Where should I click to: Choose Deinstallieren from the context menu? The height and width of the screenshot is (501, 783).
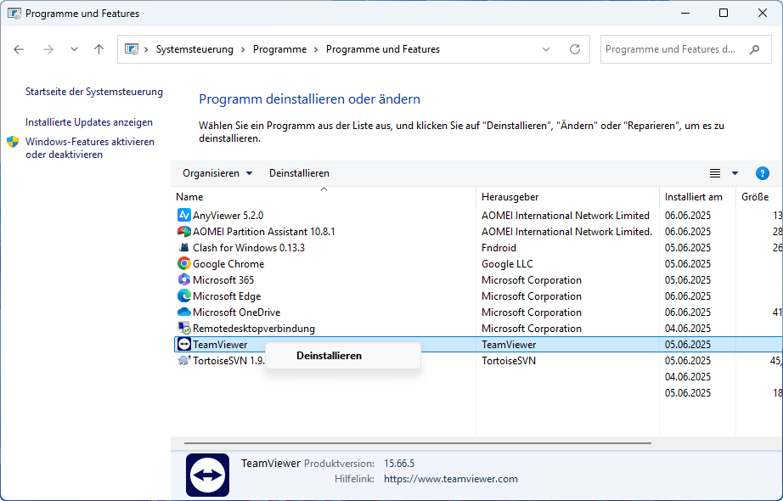click(x=329, y=356)
